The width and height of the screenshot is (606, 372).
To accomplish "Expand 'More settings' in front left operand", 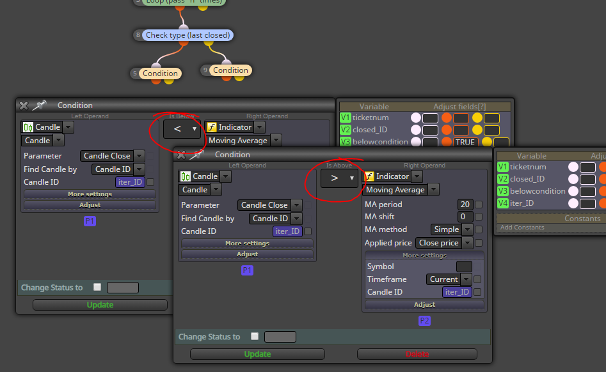I will tap(248, 243).
